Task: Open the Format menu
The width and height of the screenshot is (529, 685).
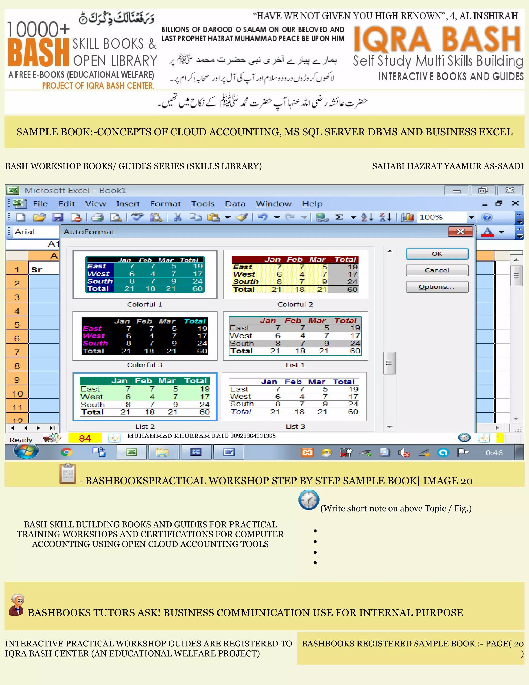Action: tap(166, 204)
